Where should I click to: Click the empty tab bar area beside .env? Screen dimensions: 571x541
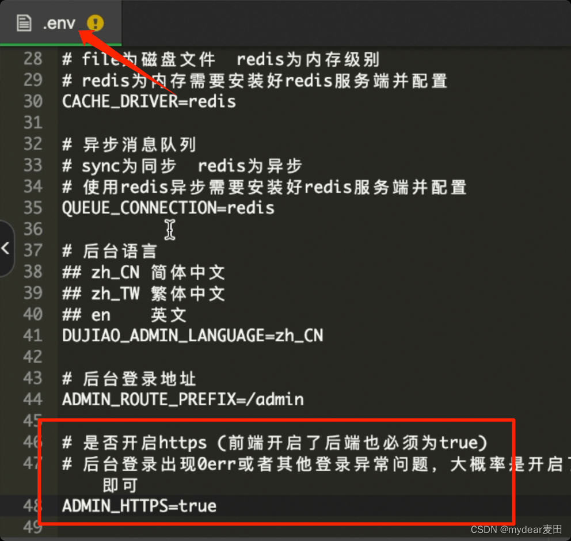(346, 22)
